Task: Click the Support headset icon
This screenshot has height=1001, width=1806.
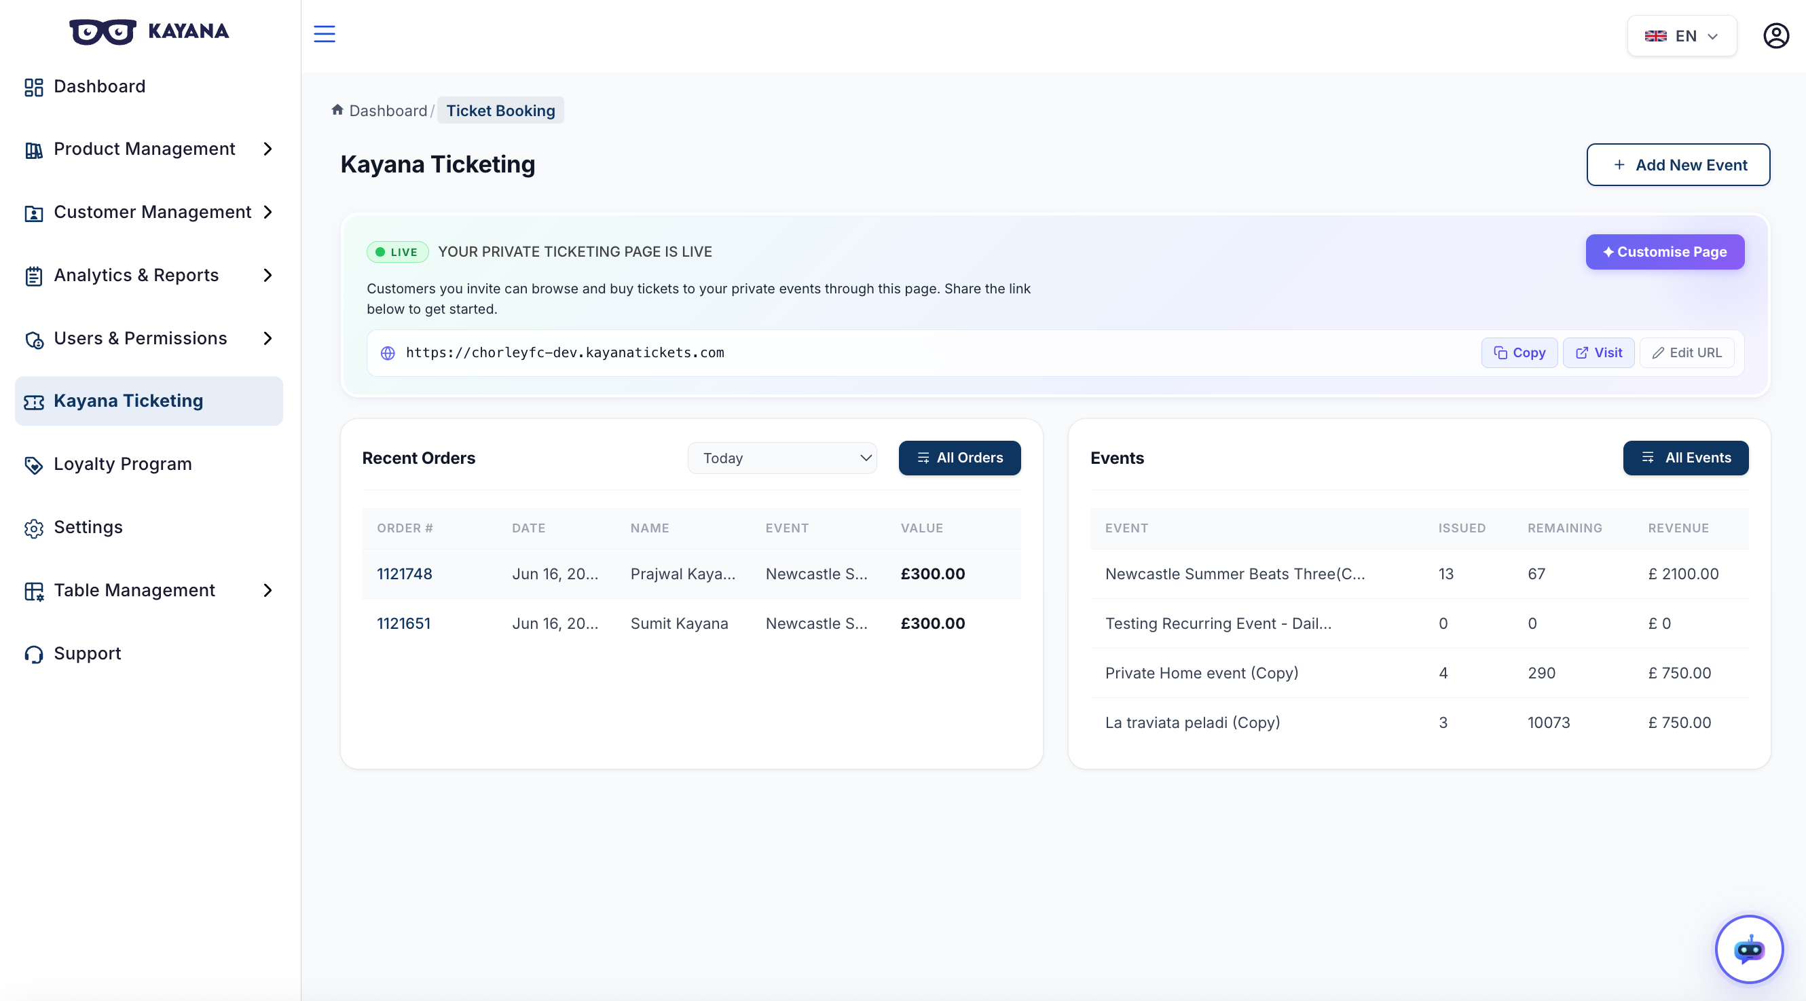Action: [x=34, y=655]
